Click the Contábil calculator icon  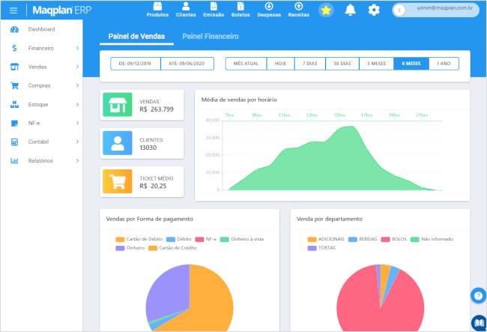coord(14,142)
